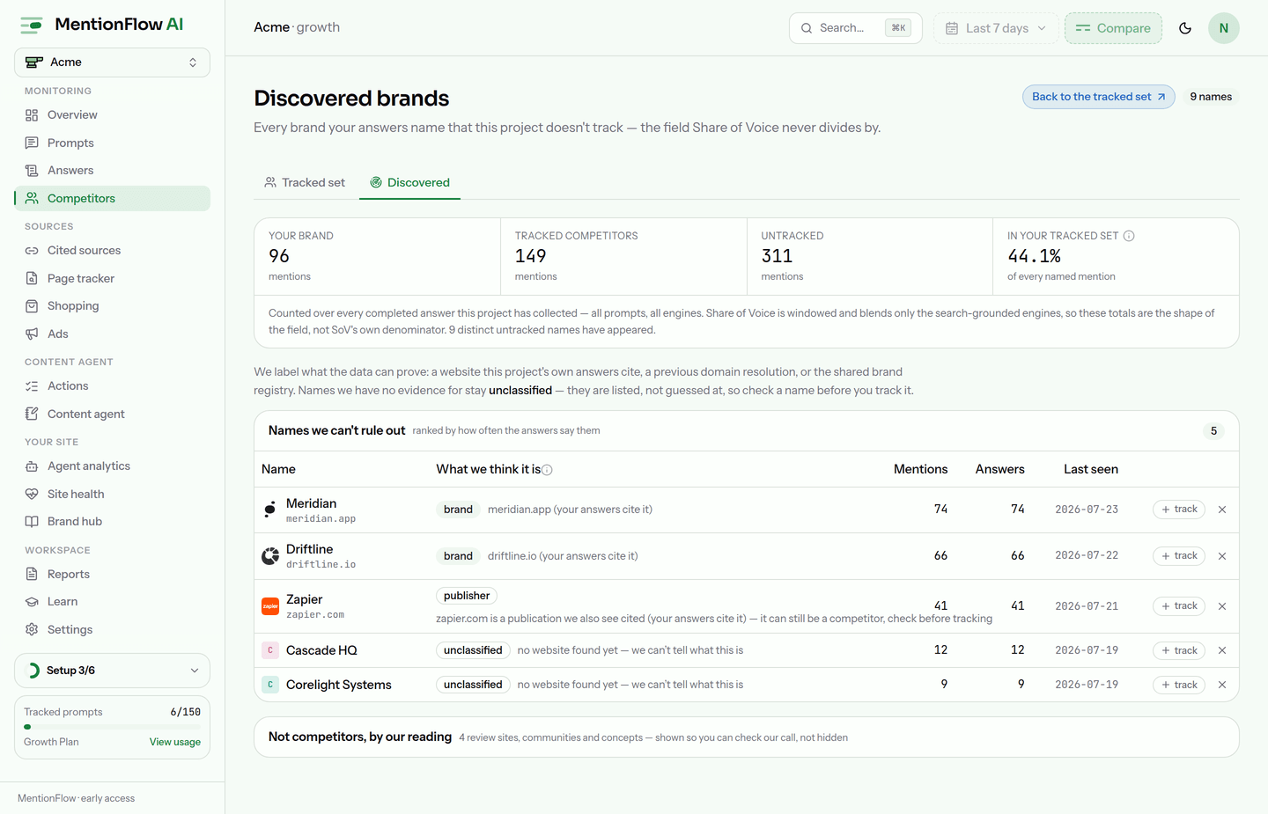Click the View usage link
The image size is (1268, 814).
coord(175,742)
